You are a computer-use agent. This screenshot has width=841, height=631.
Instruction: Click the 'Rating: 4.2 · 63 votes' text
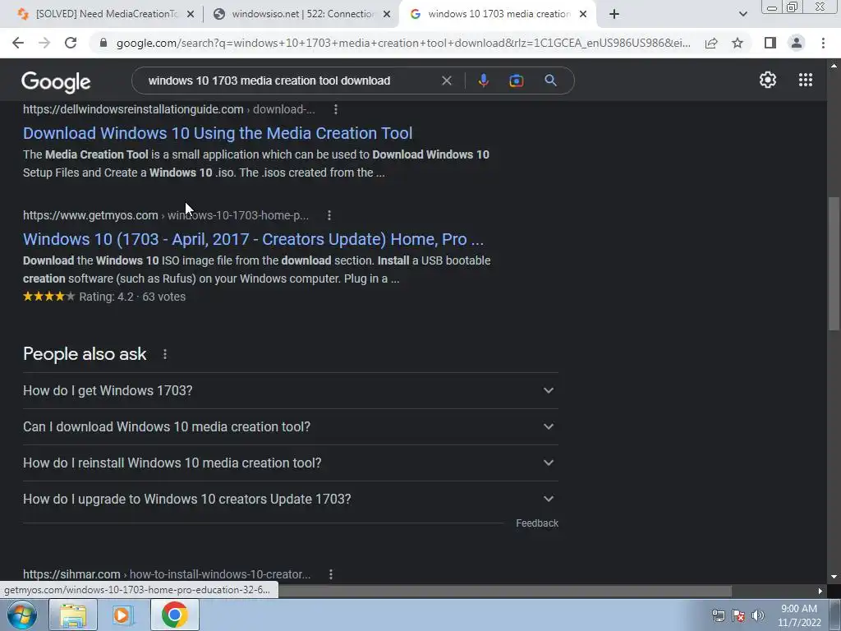[132, 297]
